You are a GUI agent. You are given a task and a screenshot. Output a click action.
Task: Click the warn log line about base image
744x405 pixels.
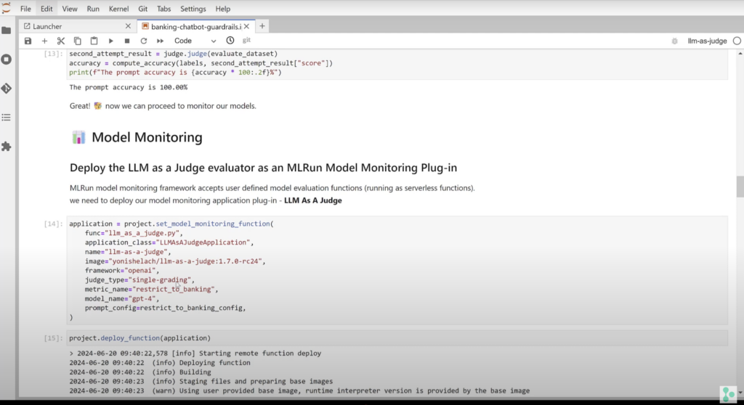299,390
